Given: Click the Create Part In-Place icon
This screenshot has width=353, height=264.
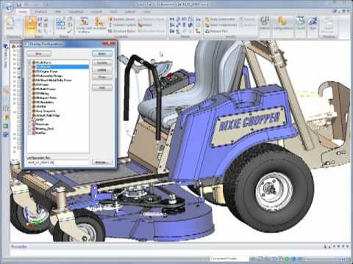Looking at the screenshot, I should pos(84,22).
